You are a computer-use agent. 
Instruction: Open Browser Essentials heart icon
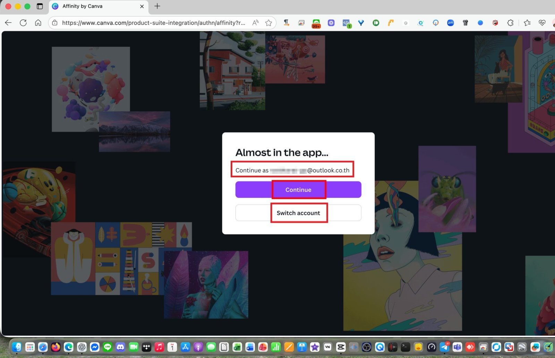542,23
